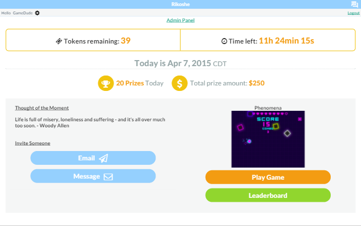Click the 39 tokens remaining count
Screen dimensions: 361x226
pyautogui.click(x=126, y=41)
